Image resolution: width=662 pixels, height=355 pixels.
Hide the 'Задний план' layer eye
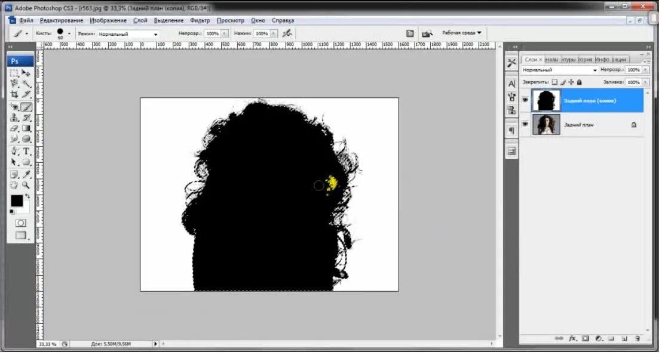[525, 124]
